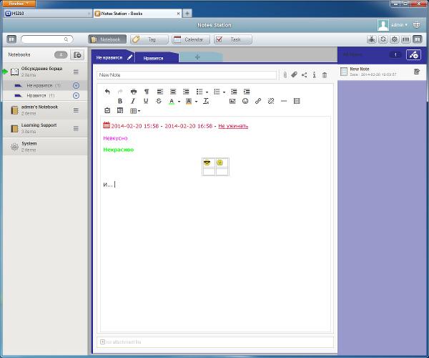Align the note text right

point(186,92)
